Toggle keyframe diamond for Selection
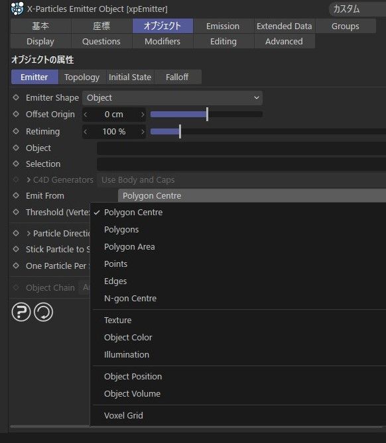This screenshot has width=386, height=443. pyautogui.click(x=16, y=164)
